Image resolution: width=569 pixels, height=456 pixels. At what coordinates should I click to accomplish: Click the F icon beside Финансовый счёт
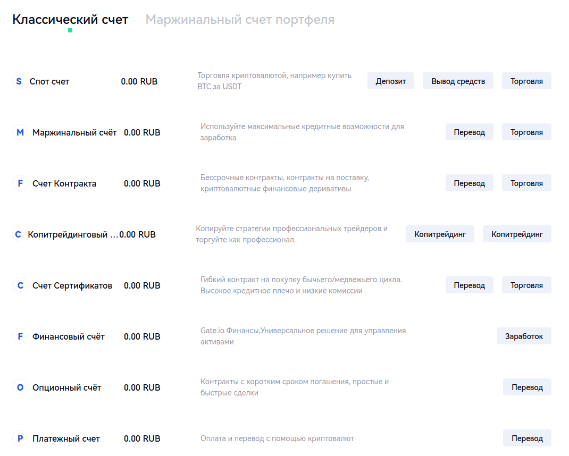coord(20,336)
